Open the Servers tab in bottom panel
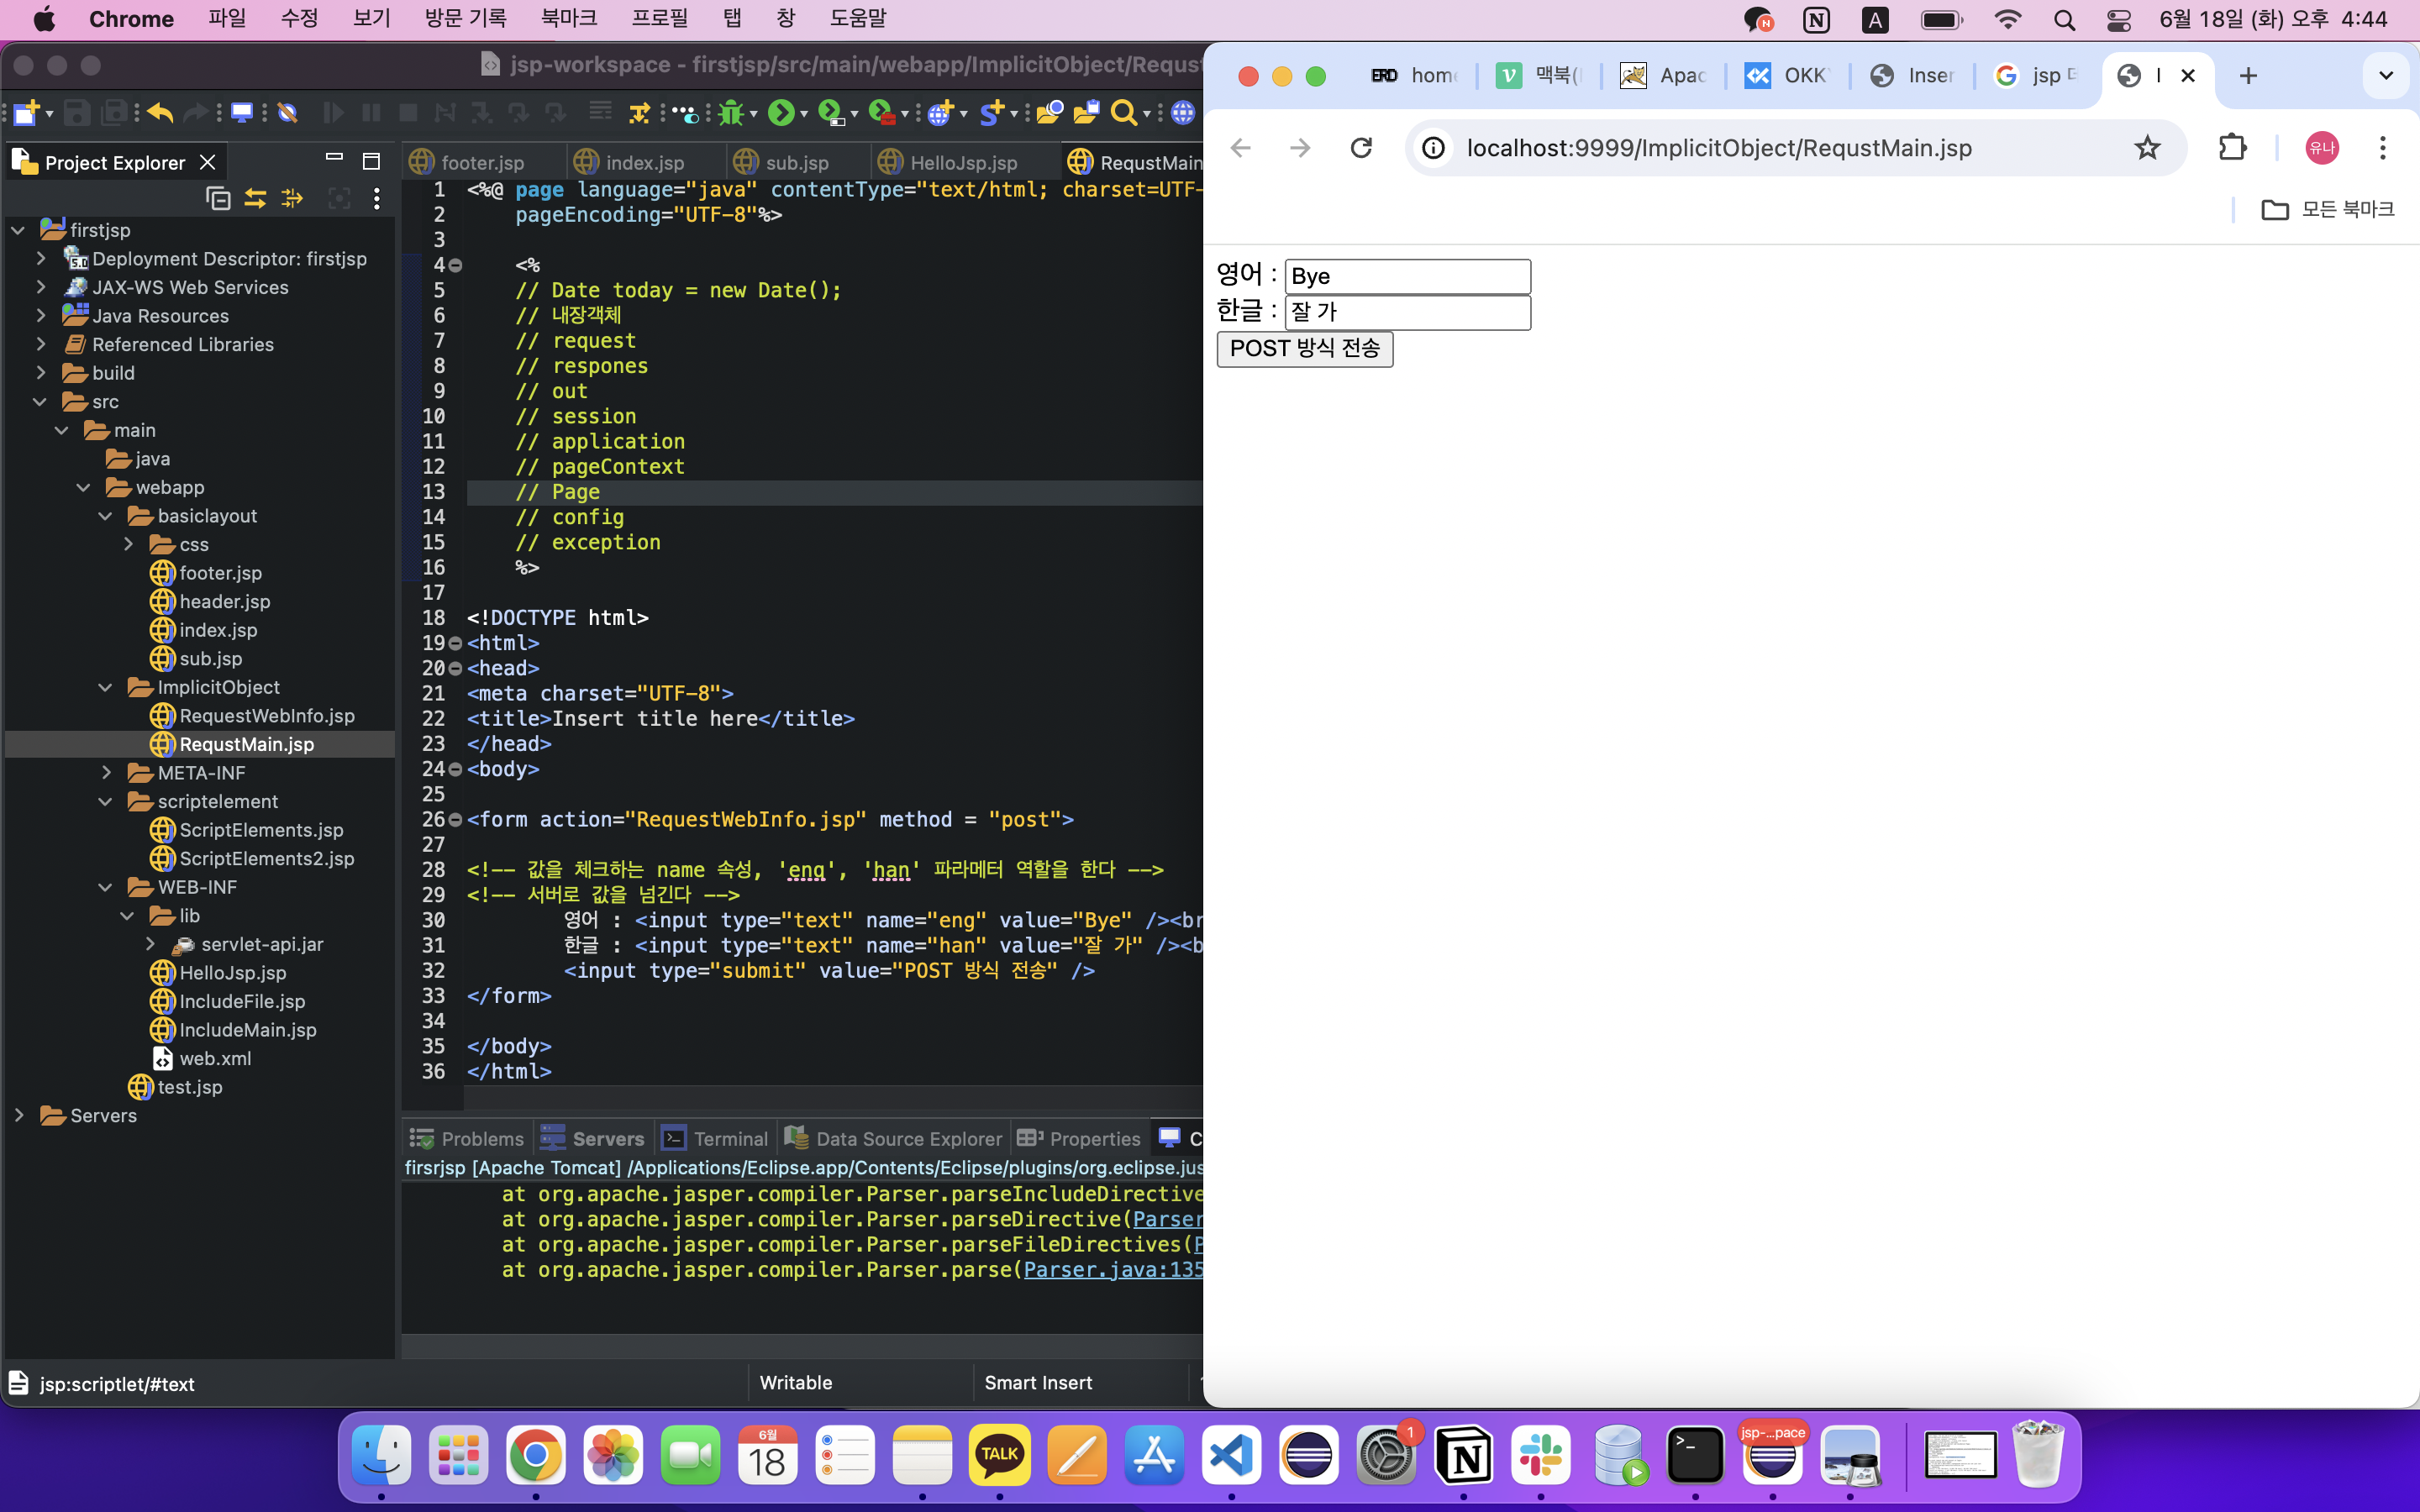 point(607,1139)
